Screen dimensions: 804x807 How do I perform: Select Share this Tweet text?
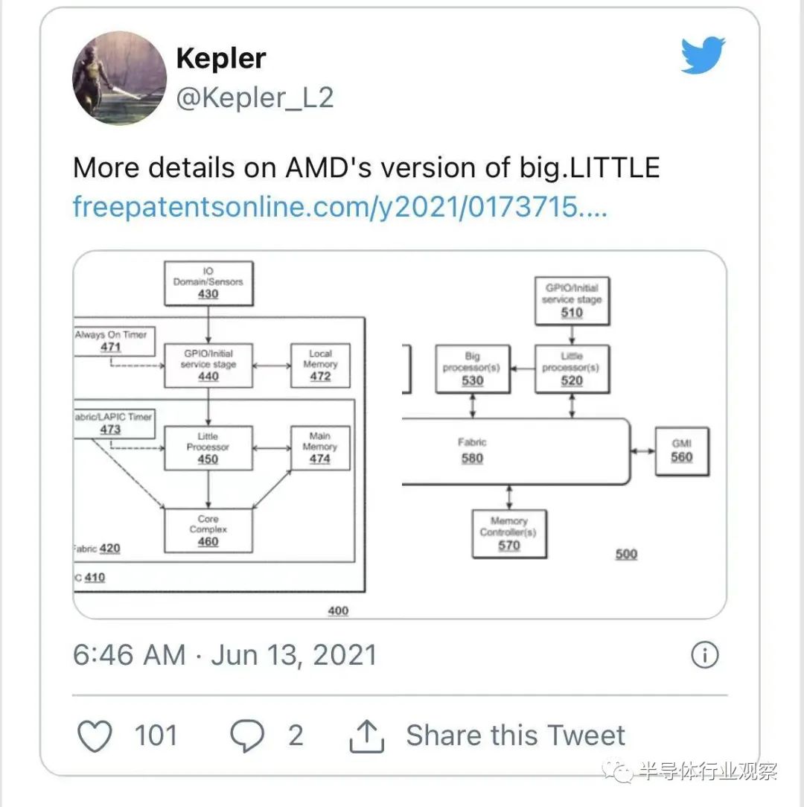(515, 735)
